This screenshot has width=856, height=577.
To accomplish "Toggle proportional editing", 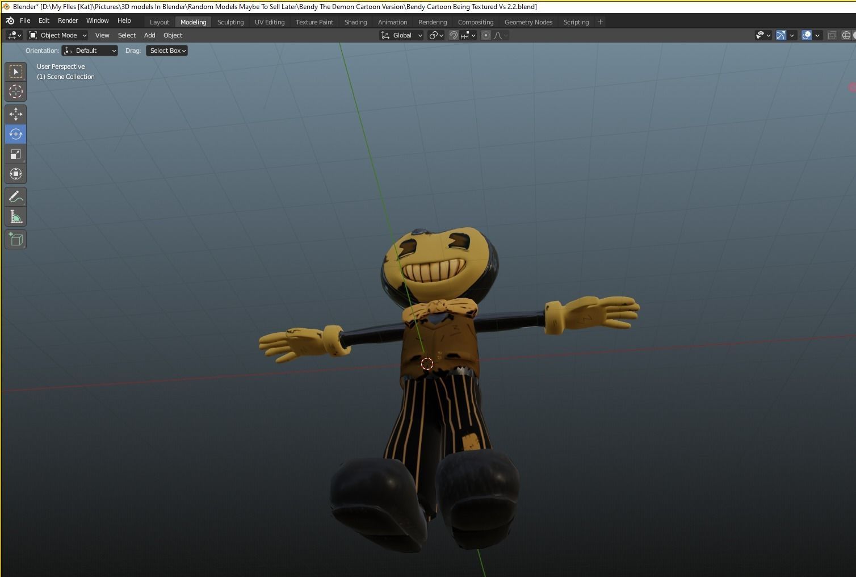I will pyautogui.click(x=486, y=35).
